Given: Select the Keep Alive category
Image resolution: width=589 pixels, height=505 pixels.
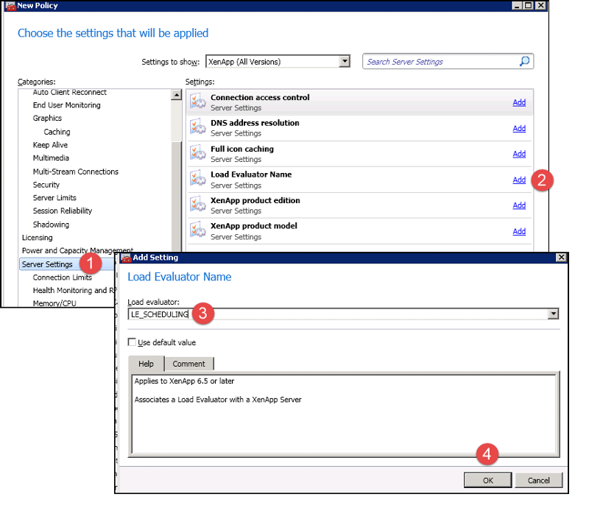Looking at the screenshot, I should point(50,145).
